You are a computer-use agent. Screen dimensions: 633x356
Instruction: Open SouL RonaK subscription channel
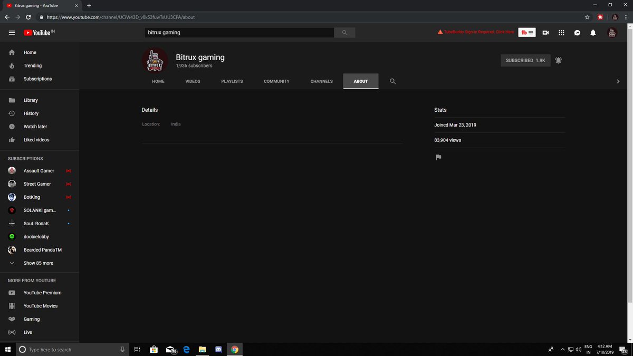[x=40, y=224]
